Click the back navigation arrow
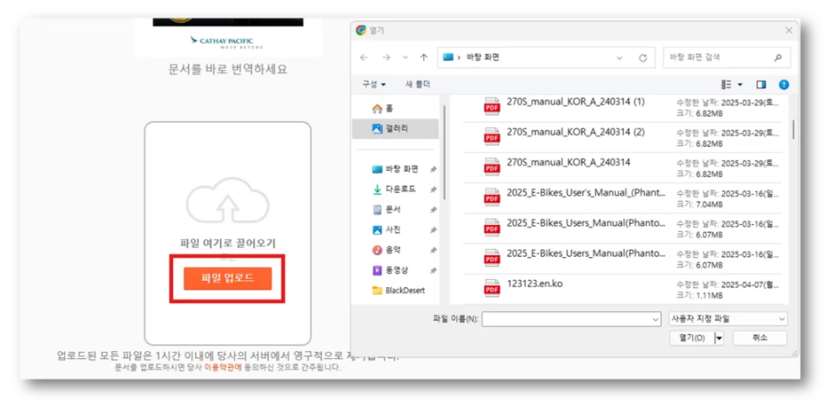 [363, 58]
